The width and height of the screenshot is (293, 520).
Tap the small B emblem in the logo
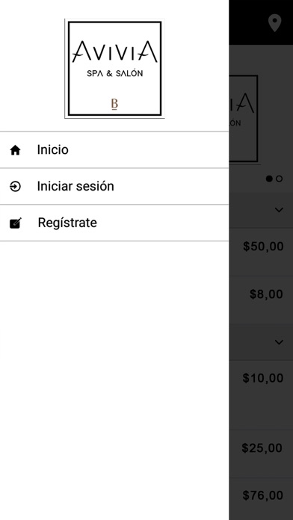(114, 104)
